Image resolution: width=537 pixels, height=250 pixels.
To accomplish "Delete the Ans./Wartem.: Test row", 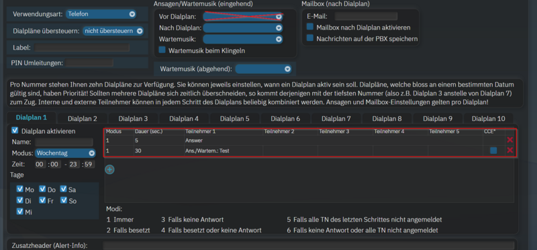I will click(x=510, y=151).
